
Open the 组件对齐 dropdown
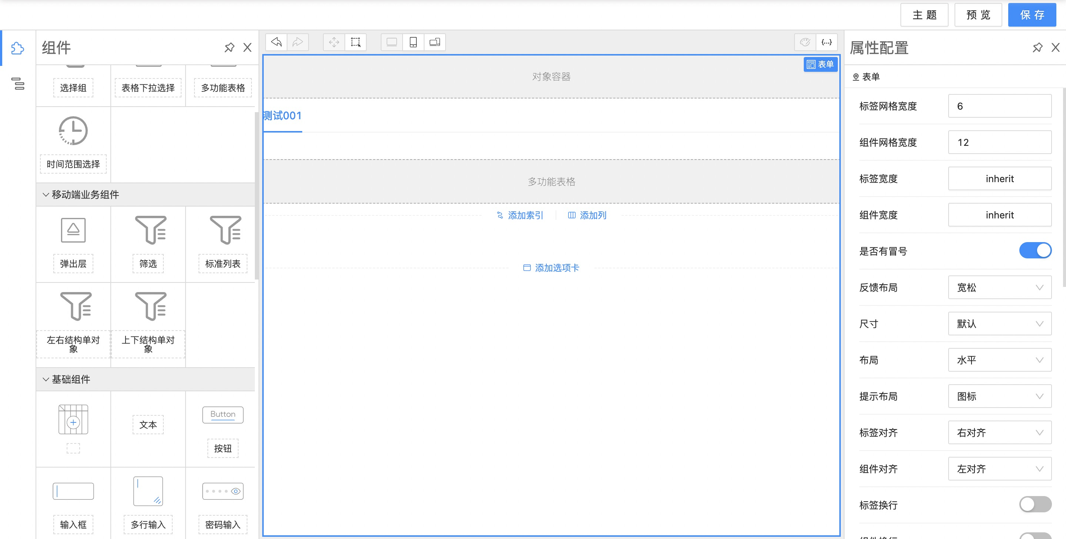pos(1000,469)
